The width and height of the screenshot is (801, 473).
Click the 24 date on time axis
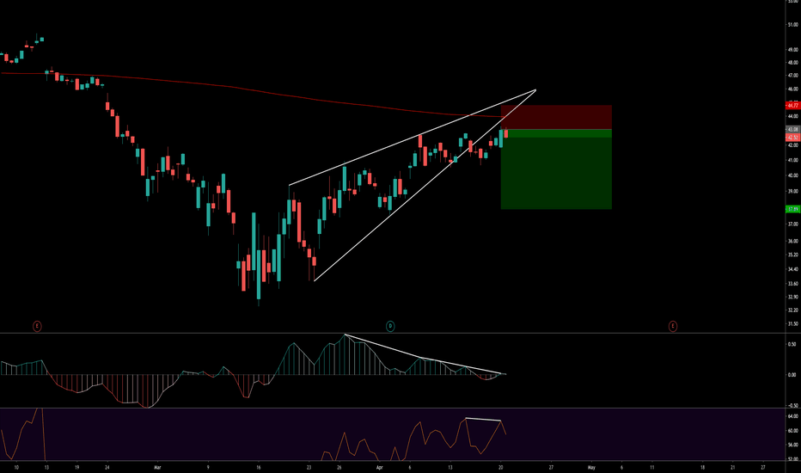107,467
